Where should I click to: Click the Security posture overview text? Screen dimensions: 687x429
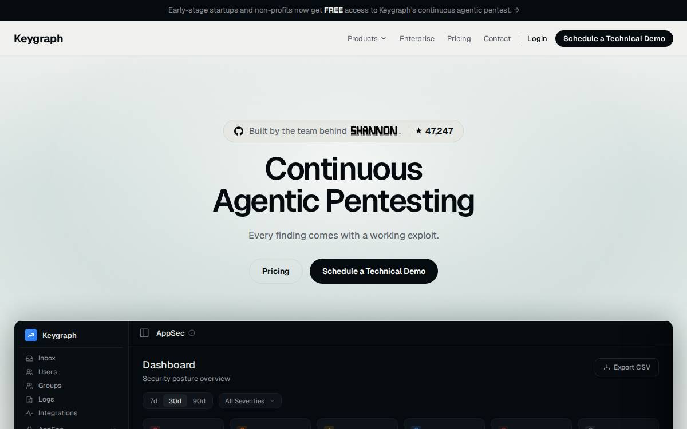[x=187, y=379]
